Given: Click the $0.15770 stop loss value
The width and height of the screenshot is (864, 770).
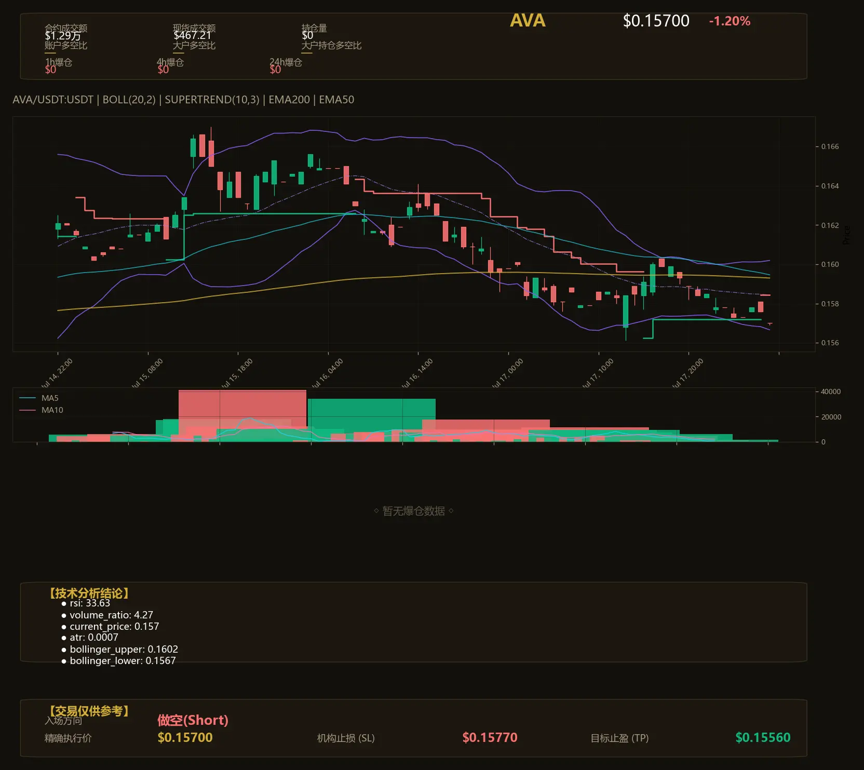Looking at the screenshot, I should point(490,737).
